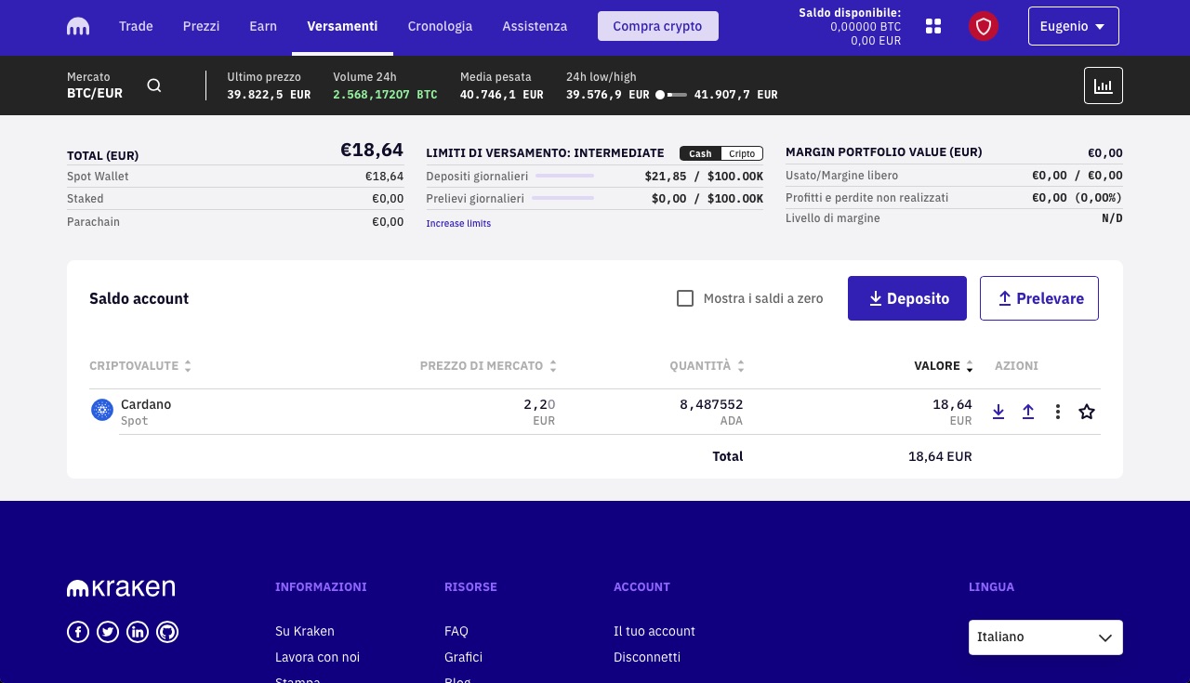Open Kraken Twitter page icon

point(108,632)
